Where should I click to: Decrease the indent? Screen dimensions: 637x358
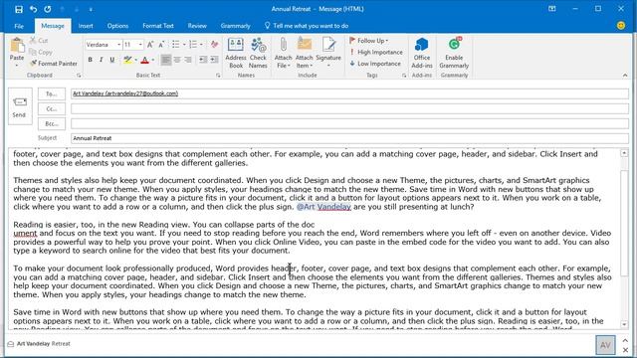[203, 60]
